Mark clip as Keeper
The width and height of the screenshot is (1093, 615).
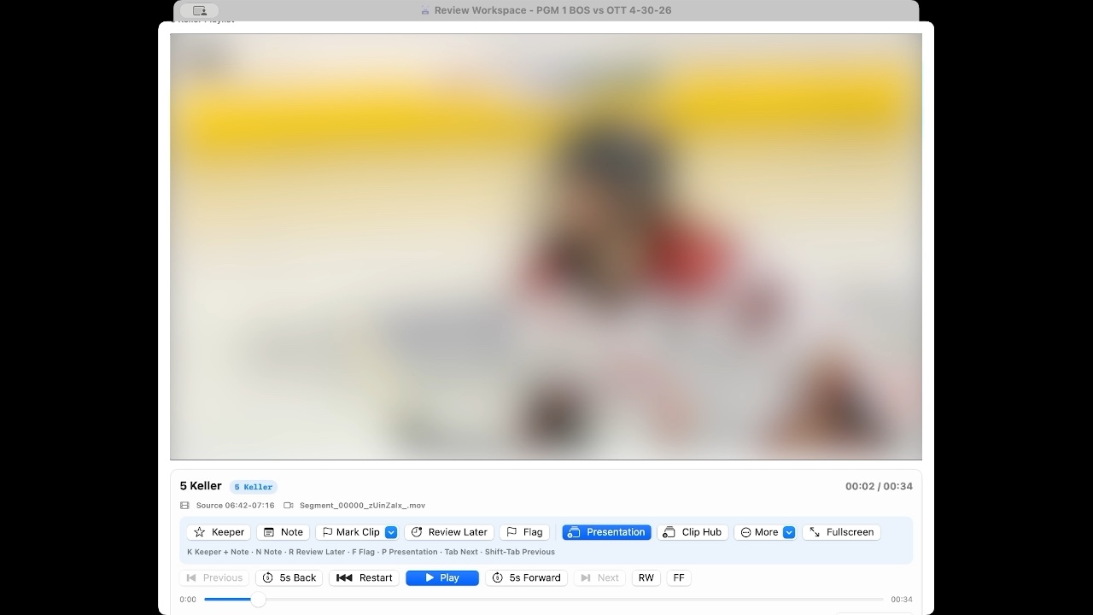(219, 532)
